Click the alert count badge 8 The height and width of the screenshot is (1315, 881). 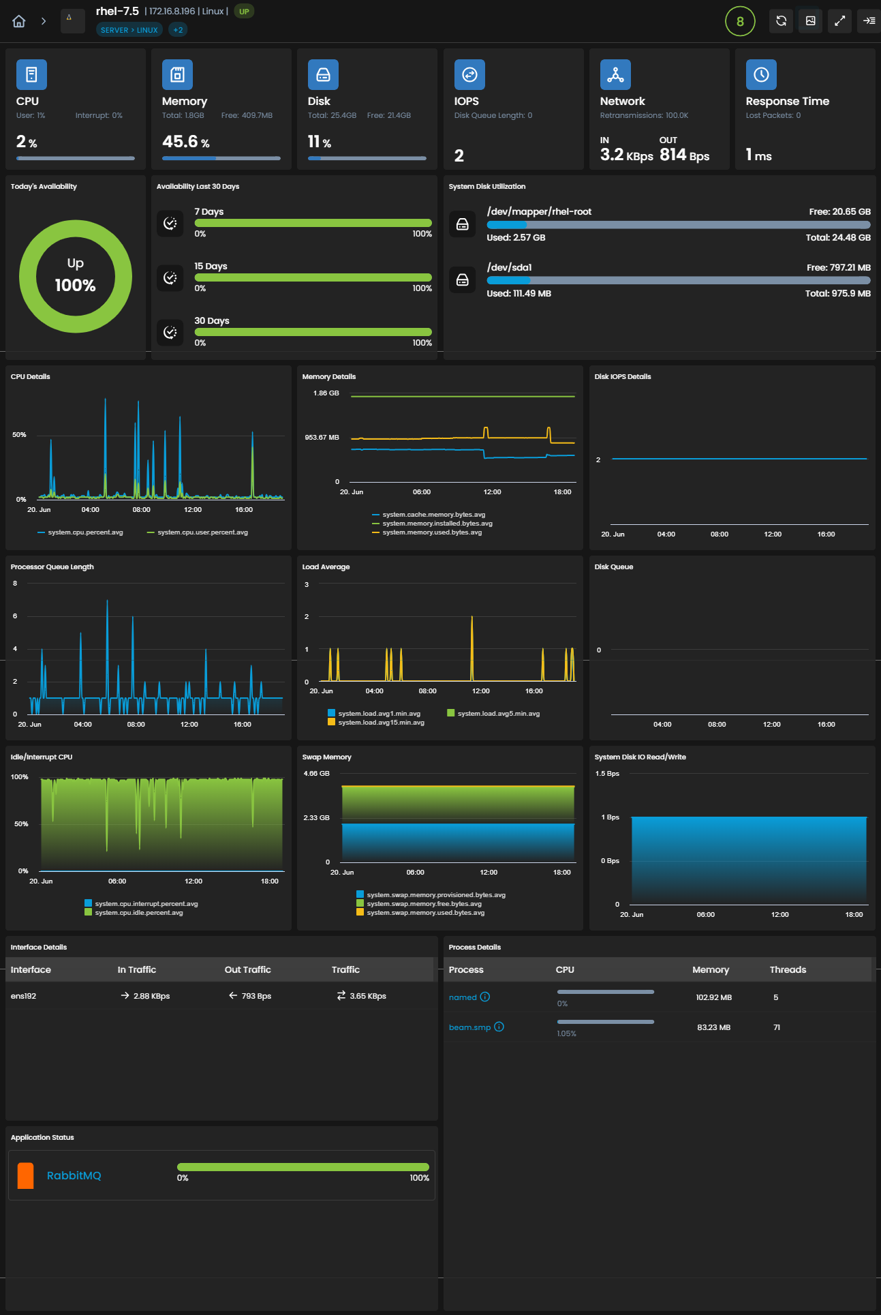click(x=740, y=21)
